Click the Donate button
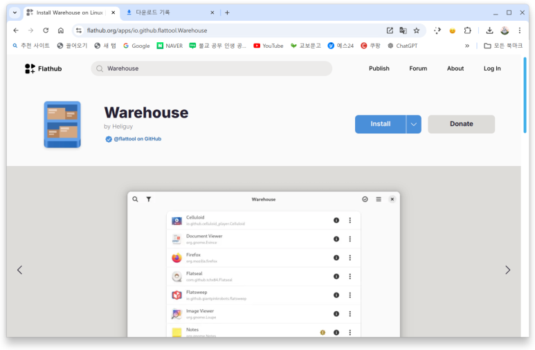The width and height of the screenshot is (535, 350). (x=462, y=125)
